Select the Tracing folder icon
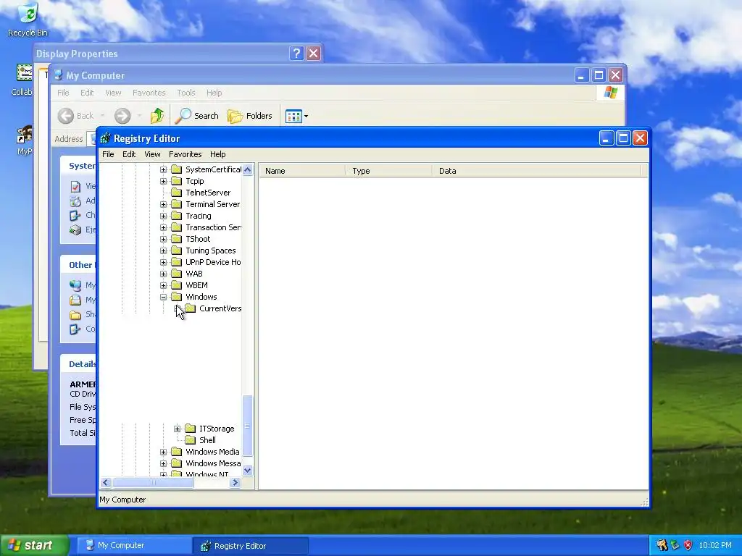The height and width of the screenshot is (556, 742). [177, 216]
